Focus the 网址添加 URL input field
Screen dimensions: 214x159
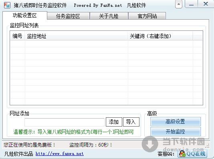coord(65,122)
